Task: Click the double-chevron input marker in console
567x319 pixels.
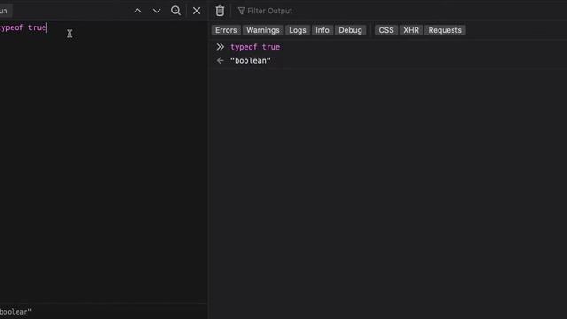Action: pos(221,47)
